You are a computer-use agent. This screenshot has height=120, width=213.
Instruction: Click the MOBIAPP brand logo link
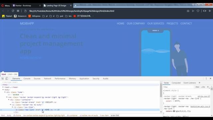click(x=27, y=23)
